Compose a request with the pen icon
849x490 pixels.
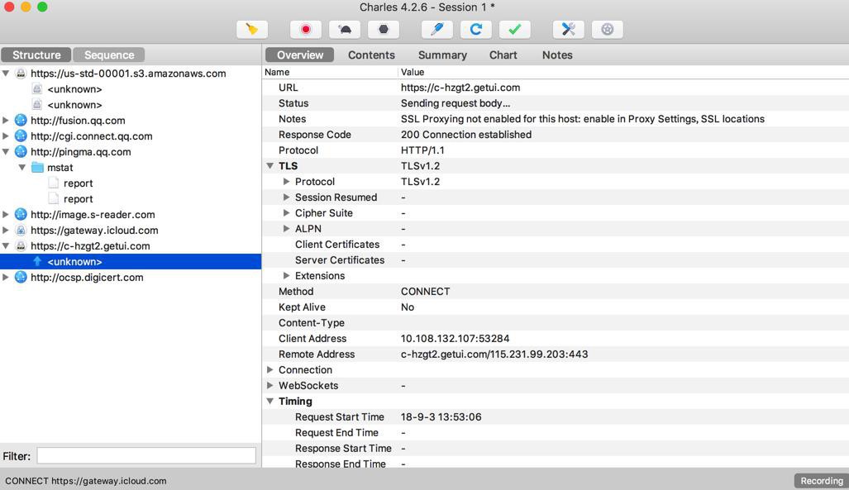pyautogui.click(x=437, y=29)
